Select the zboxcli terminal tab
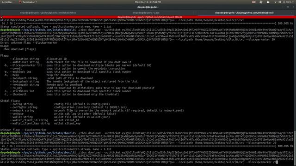 (x=244, y=13)
